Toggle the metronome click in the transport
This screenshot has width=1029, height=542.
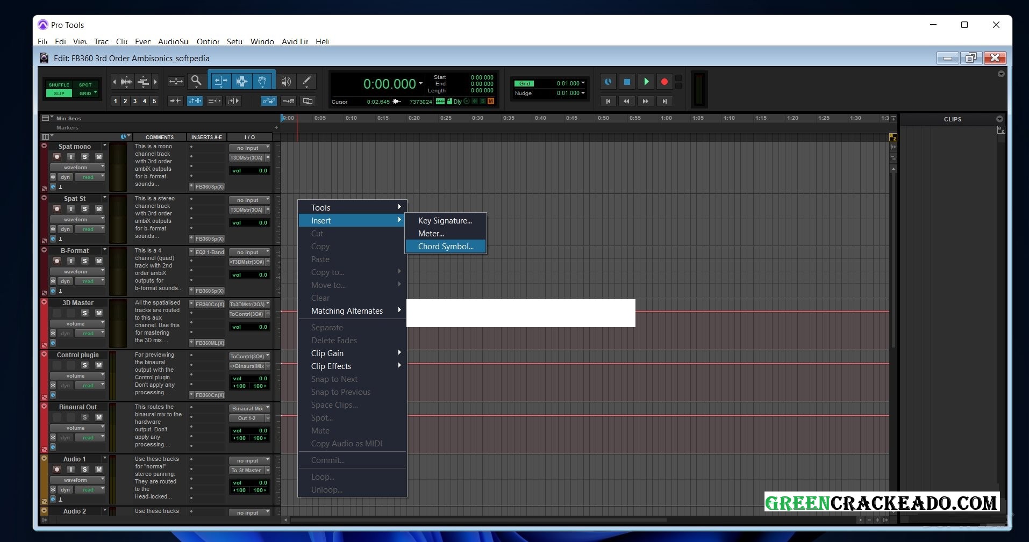click(x=608, y=82)
